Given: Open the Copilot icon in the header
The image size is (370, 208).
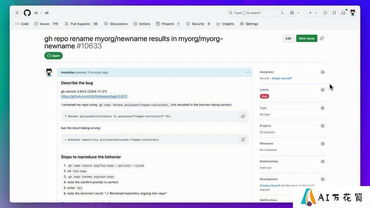Looking at the screenshot, I should [292, 13].
